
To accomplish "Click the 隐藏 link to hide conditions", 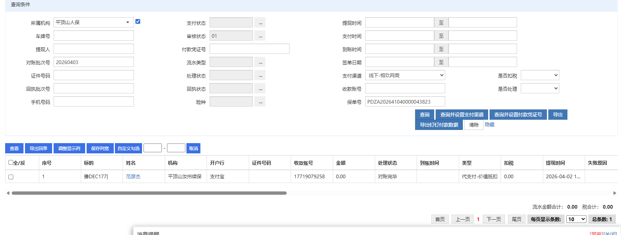I will pos(490,125).
